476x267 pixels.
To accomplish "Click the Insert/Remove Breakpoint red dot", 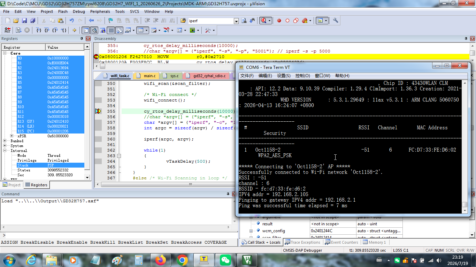I will click(x=279, y=21).
